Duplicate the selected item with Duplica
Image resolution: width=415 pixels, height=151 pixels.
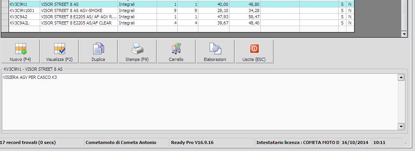tap(98, 51)
